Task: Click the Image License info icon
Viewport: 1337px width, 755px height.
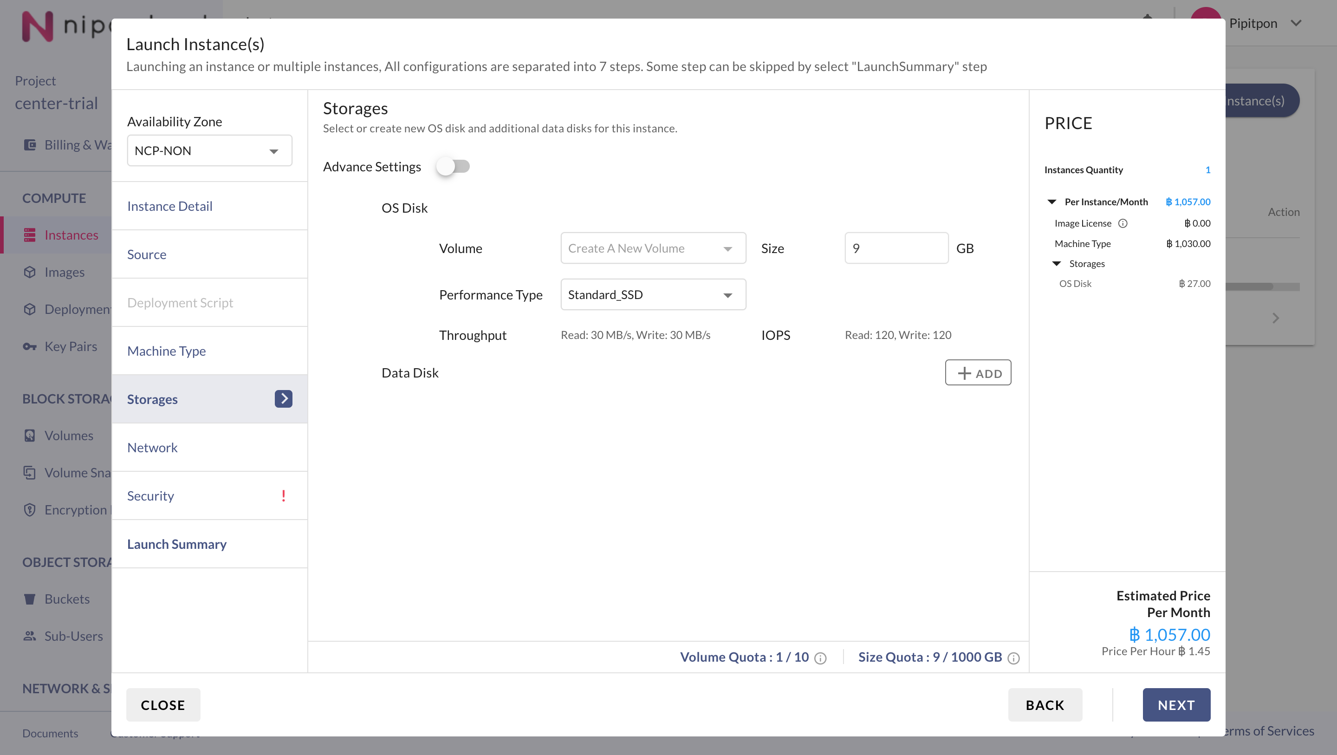Action: click(1123, 223)
